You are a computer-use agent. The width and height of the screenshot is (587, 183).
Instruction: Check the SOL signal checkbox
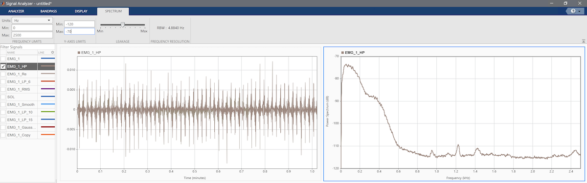[x=3, y=97]
